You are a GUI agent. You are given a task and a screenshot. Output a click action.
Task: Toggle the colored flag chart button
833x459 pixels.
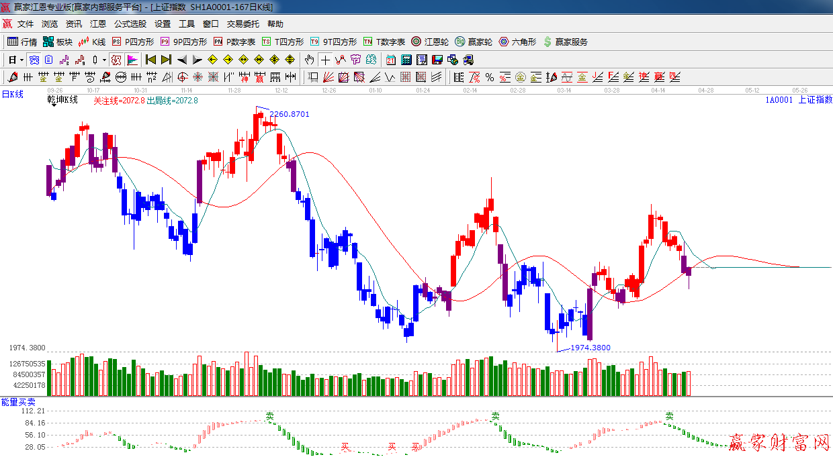click(x=132, y=60)
